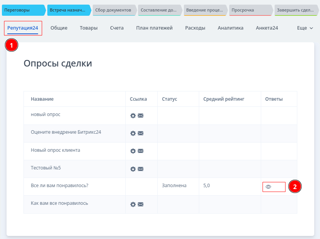This screenshot has height=239, width=320.
Task: Open gear settings for "Оцените внедрение Битрикс24"
Action: [x=133, y=133]
